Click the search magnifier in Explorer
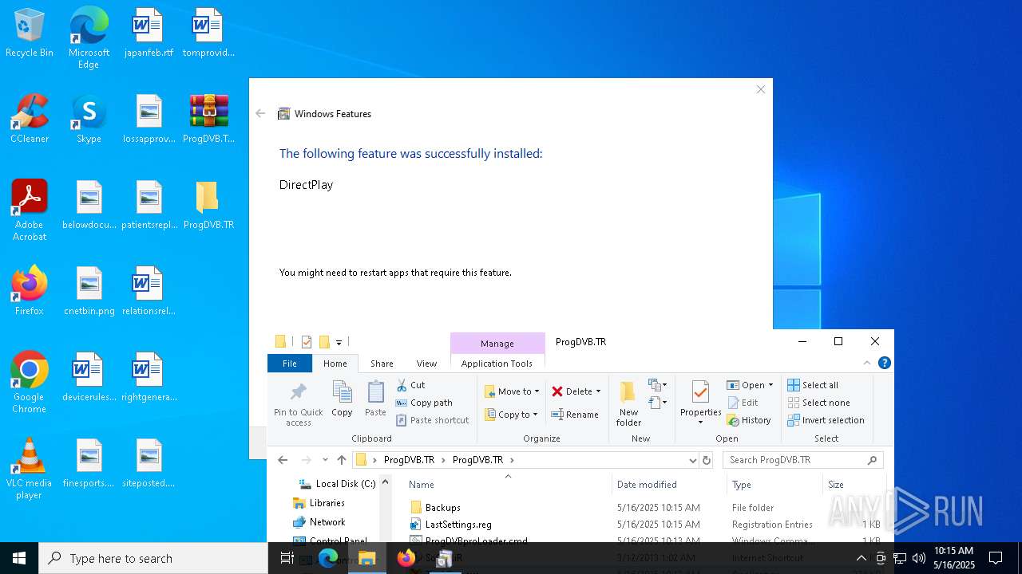Screen dimensions: 1022x574 pyautogui.click(x=872, y=460)
